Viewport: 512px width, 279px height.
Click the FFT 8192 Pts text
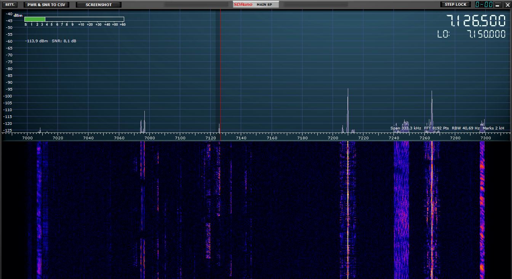pyautogui.click(x=436, y=128)
